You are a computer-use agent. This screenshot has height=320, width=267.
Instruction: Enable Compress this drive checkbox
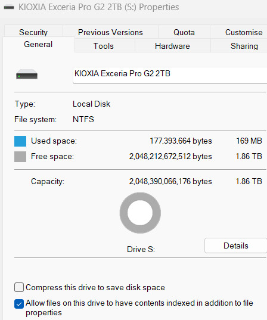(x=19, y=287)
